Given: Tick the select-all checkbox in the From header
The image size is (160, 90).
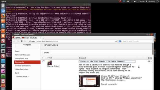Looking at the screenshot, I should 43,58.
